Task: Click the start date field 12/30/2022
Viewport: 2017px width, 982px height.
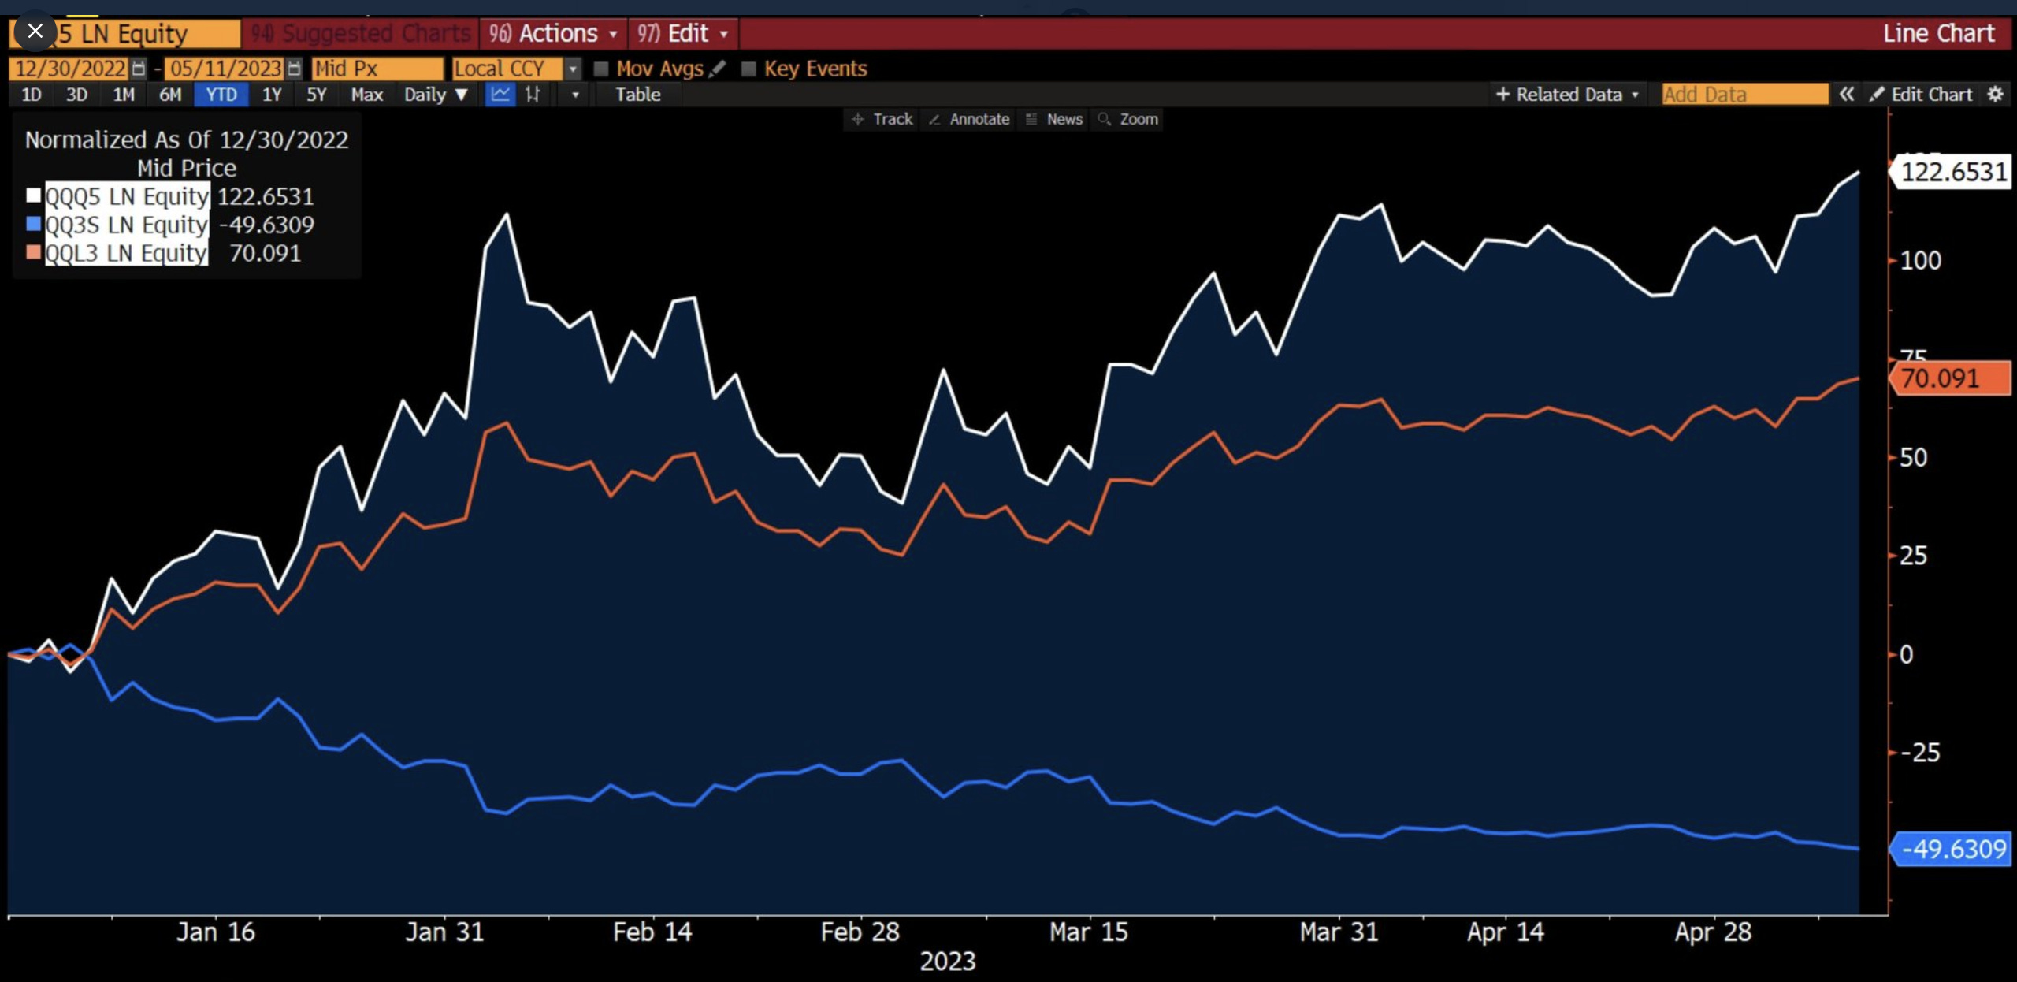Action: pyautogui.click(x=69, y=69)
